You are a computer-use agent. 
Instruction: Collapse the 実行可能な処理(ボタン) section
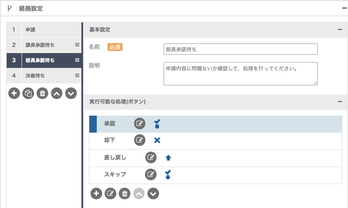[x=340, y=102]
